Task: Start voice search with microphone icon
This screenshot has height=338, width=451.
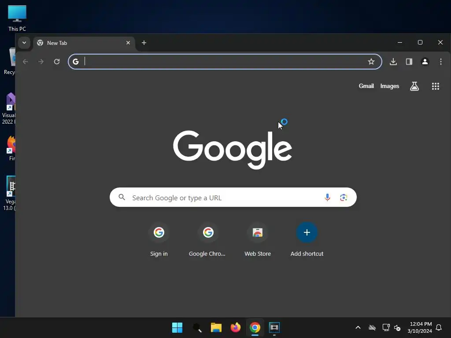Action: (327, 197)
